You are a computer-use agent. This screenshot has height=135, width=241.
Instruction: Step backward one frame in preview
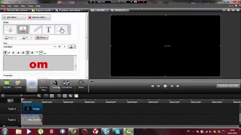pos(158,86)
